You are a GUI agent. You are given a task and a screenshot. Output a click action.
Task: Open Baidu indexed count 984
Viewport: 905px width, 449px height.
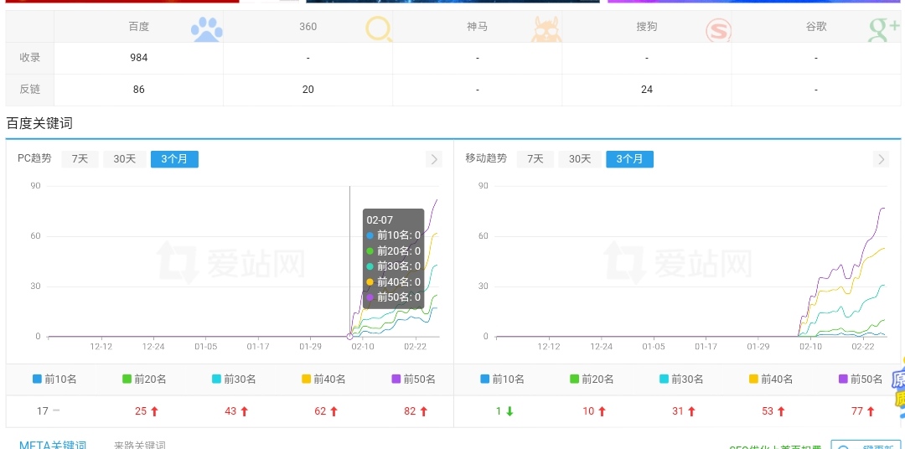[138, 58]
